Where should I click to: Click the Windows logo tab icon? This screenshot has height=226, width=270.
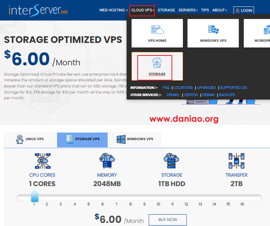pyautogui.click(x=121, y=139)
